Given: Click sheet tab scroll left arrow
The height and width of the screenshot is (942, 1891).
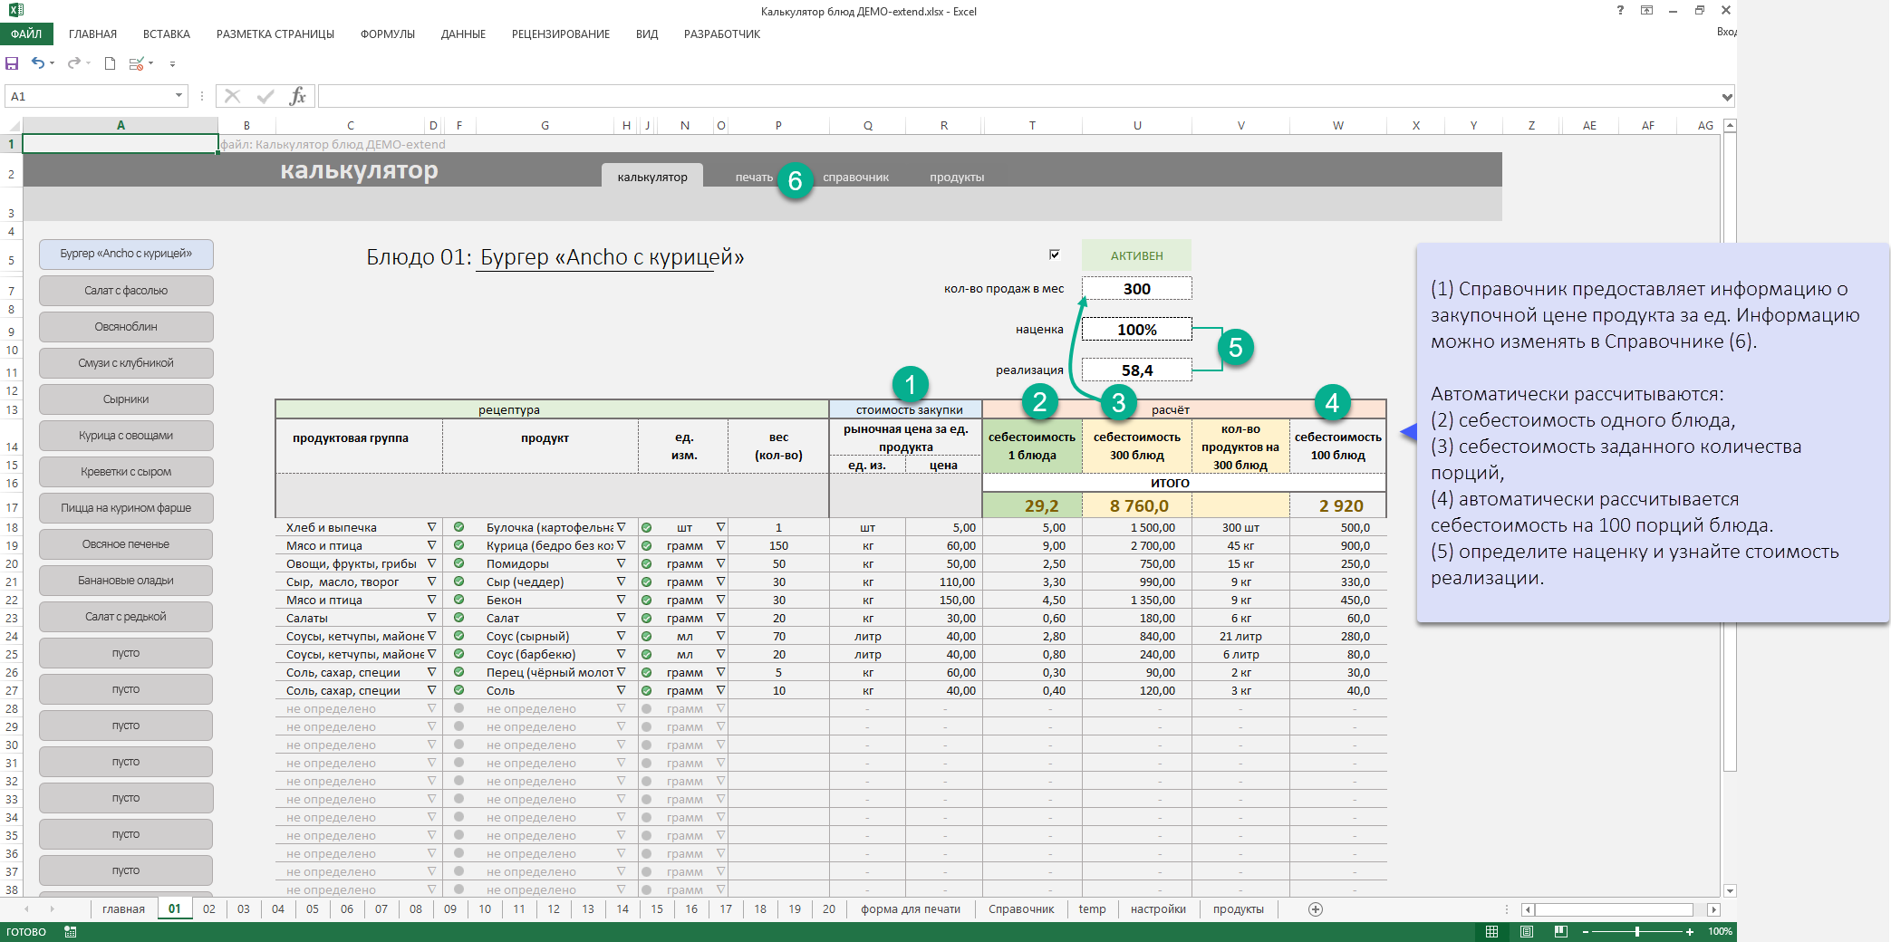Looking at the screenshot, I should (x=27, y=908).
